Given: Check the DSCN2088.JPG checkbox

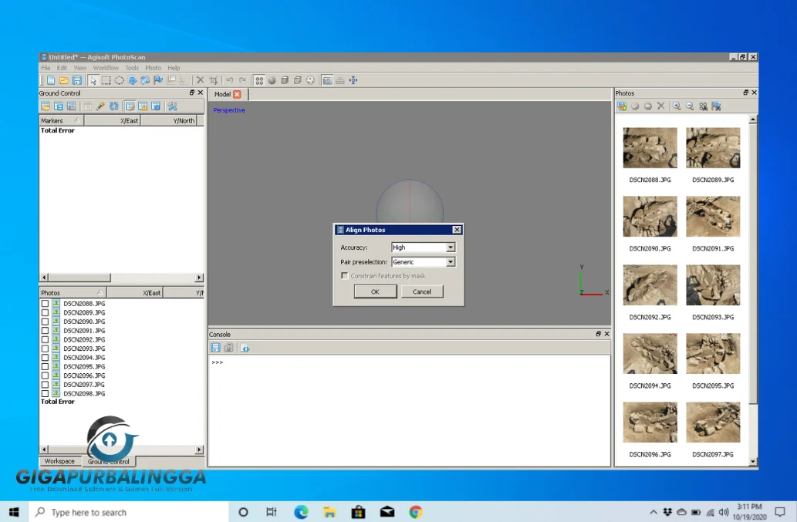Looking at the screenshot, I should [x=45, y=303].
